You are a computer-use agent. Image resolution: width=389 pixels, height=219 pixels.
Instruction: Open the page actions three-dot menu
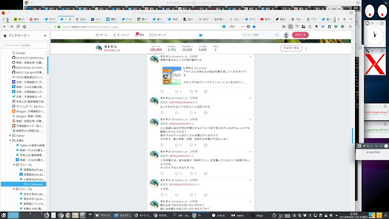(x=243, y=27)
